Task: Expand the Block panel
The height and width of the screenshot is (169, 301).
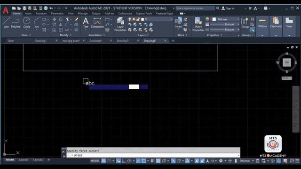Action: point(182,35)
